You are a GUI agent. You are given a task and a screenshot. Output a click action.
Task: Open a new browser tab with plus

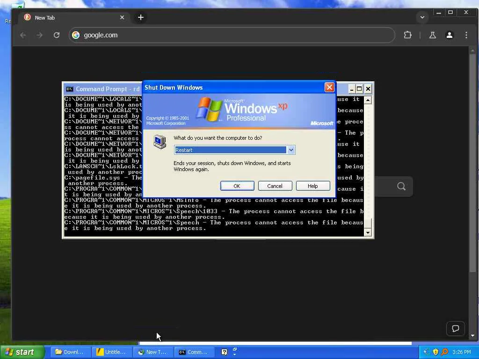[x=140, y=17]
